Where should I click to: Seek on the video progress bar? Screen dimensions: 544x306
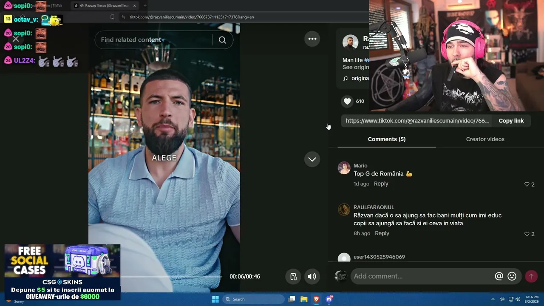coord(171,277)
